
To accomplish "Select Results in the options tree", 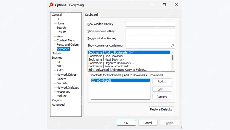I will point(61,32).
